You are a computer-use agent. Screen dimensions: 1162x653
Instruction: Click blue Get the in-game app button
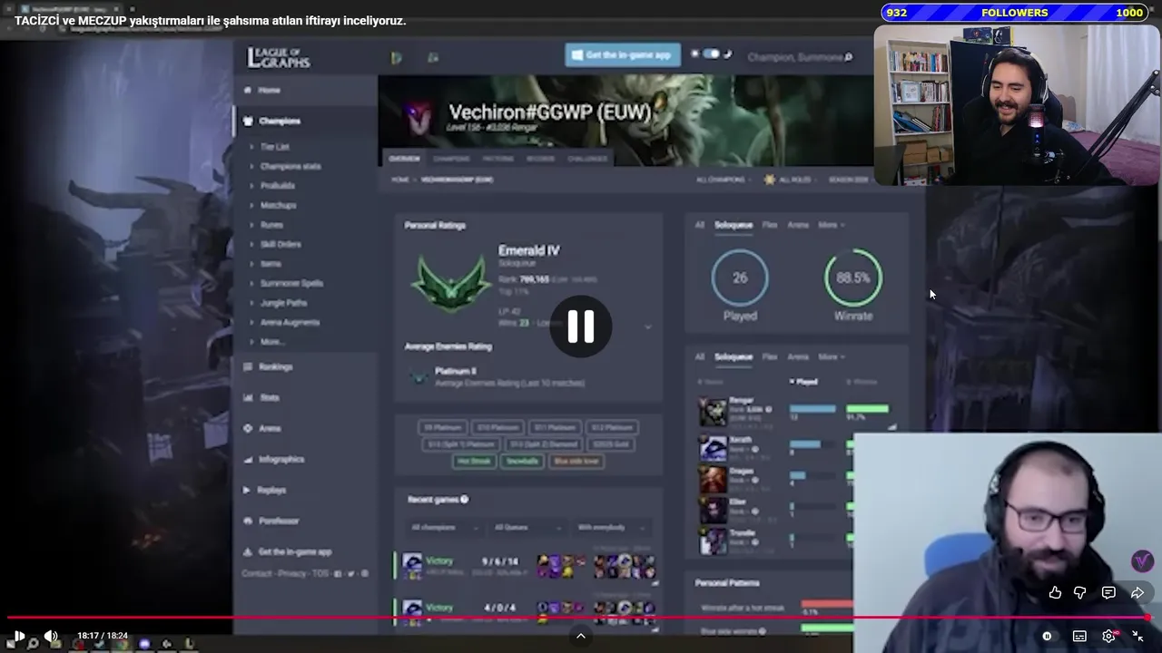(623, 55)
